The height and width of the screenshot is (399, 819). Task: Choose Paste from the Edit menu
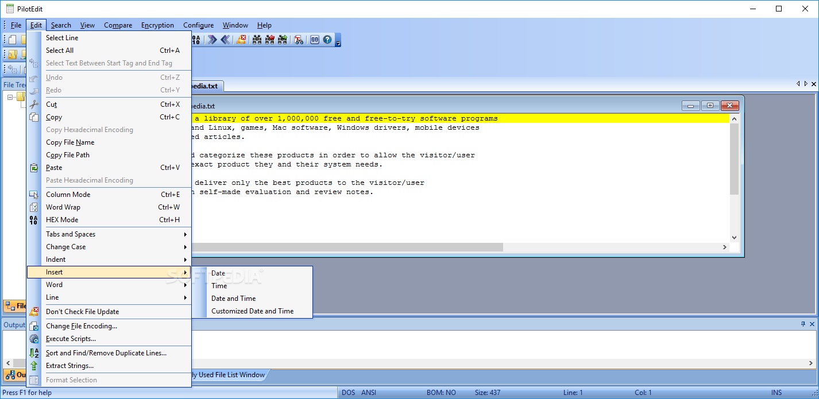pos(109,168)
